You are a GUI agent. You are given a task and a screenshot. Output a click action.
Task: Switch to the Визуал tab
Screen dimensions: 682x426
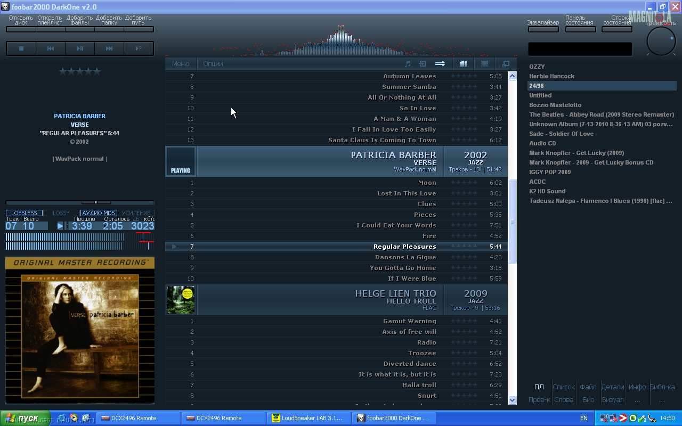tap(613, 400)
